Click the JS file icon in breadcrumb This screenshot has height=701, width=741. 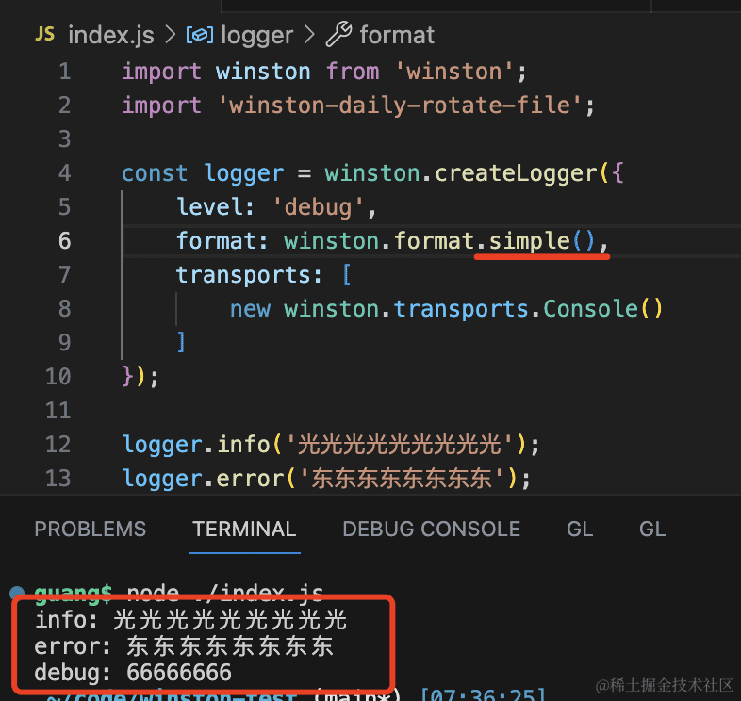(x=44, y=35)
